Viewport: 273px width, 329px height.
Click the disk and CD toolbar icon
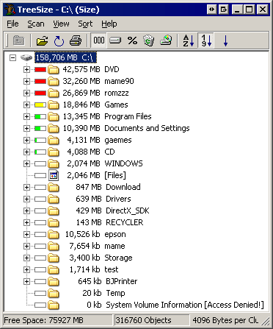click(x=166, y=40)
